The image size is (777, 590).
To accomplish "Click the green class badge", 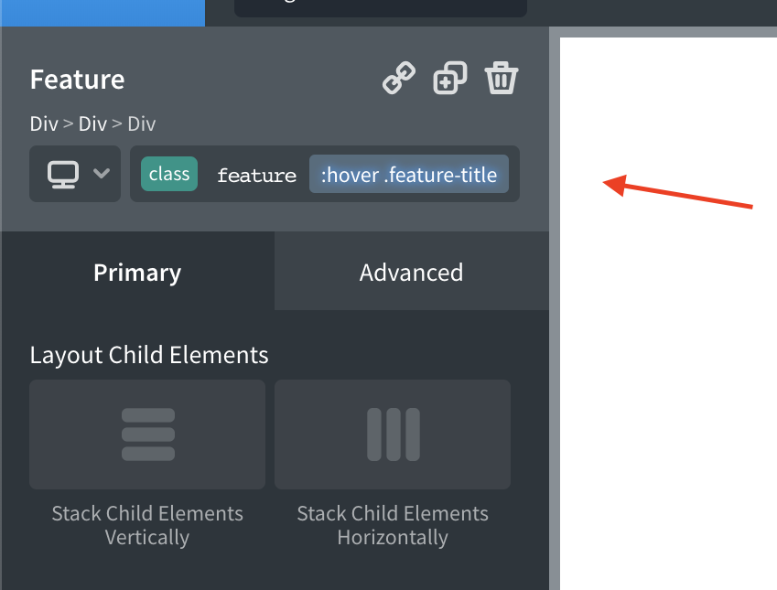I will [168, 174].
